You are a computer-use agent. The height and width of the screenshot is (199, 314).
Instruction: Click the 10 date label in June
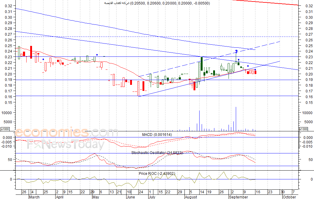coord(129,192)
